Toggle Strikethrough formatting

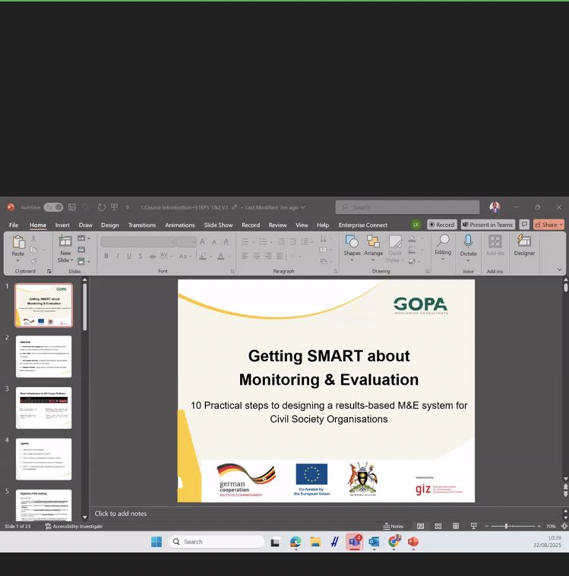[152, 256]
